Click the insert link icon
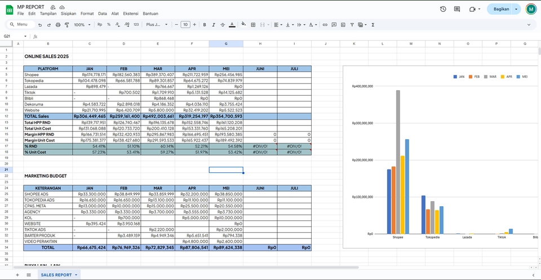Image resolution: width=541 pixels, height=280 pixels. click(x=325, y=25)
